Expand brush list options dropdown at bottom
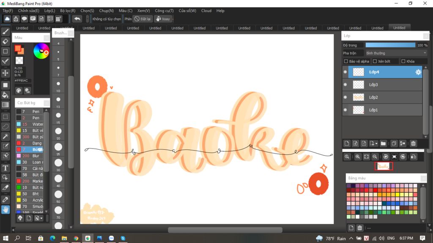 point(41,218)
